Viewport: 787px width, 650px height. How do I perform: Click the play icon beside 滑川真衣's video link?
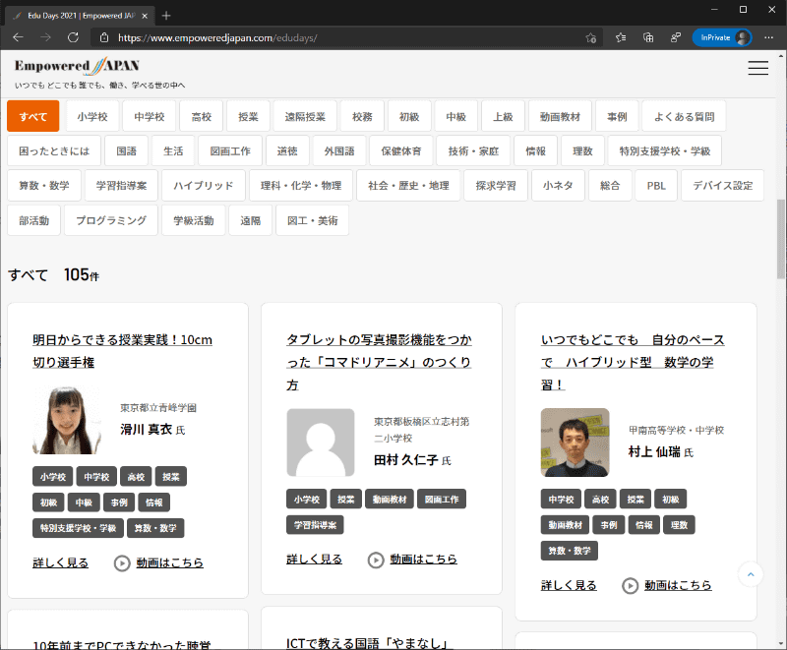coord(122,562)
